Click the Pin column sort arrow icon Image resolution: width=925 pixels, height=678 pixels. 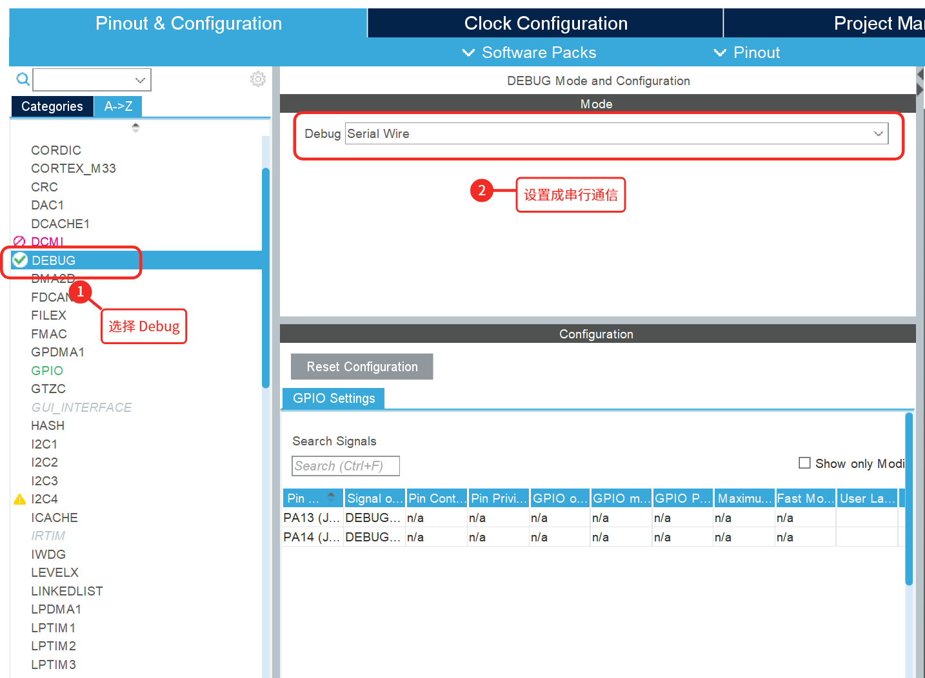point(332,498)
